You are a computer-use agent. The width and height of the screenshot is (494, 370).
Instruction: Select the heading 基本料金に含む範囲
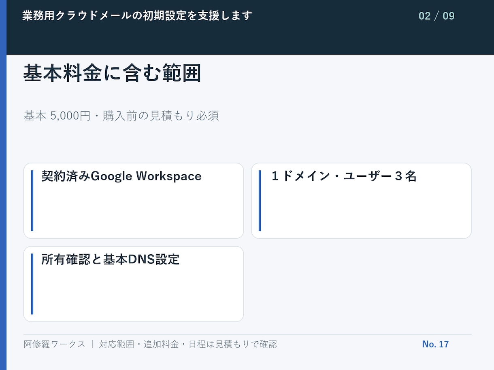click(x=112, y=73)
